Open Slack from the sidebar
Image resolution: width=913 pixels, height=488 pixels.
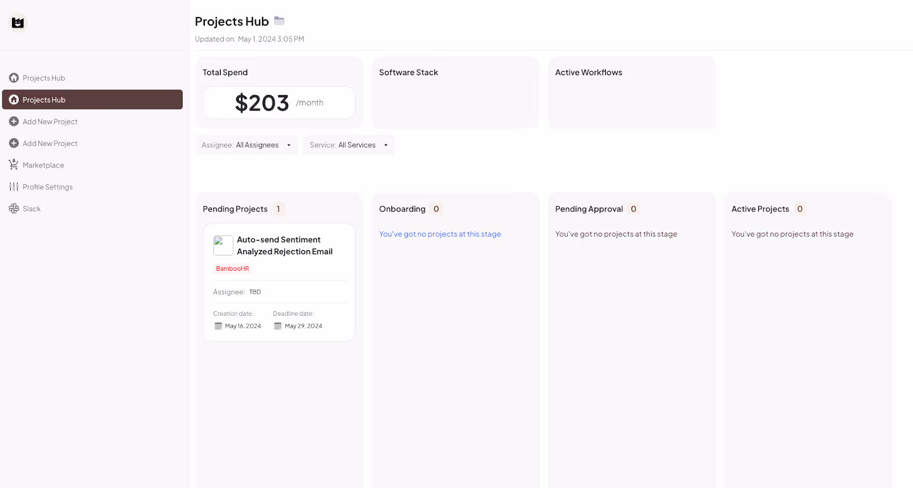32,209
